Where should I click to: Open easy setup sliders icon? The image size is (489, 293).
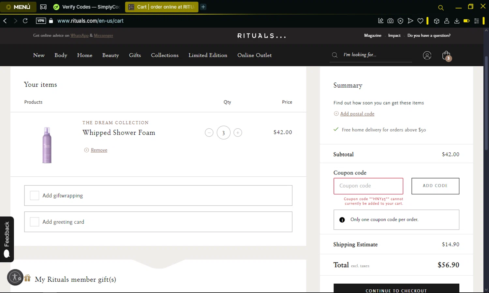[x=476, y=21]
